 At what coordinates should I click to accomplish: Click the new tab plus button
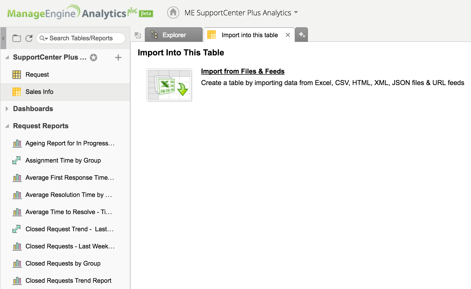[301, 35]
